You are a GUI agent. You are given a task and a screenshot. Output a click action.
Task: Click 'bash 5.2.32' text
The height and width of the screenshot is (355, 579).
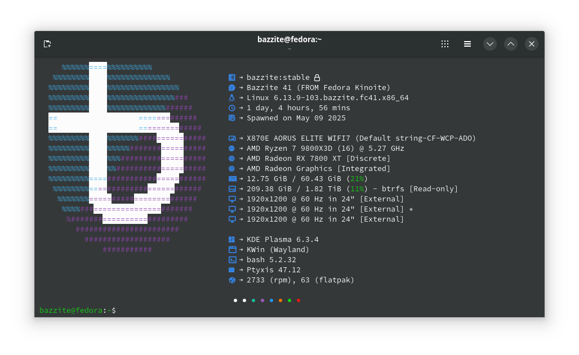point(271,260)
